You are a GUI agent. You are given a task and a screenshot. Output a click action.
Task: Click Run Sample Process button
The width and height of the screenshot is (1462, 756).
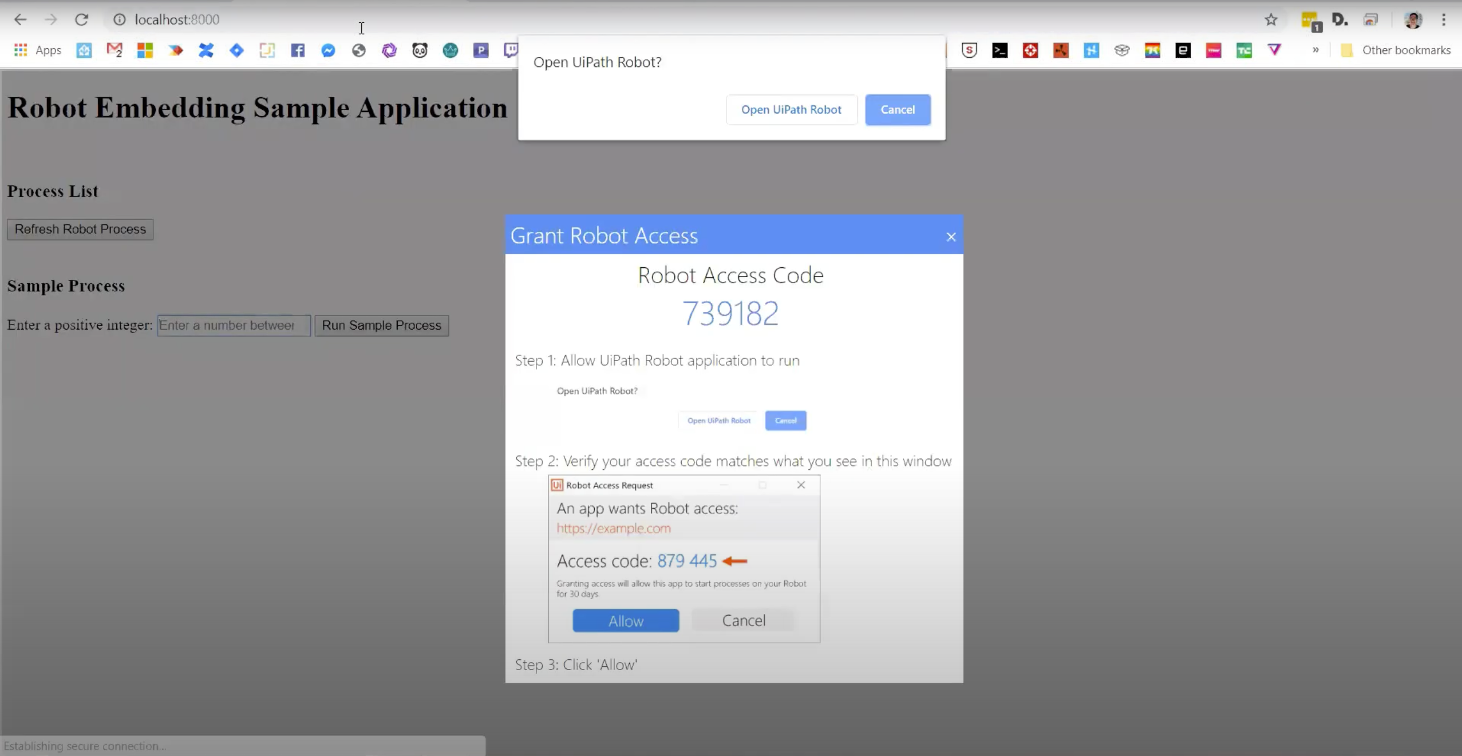(x=381, y=325)
